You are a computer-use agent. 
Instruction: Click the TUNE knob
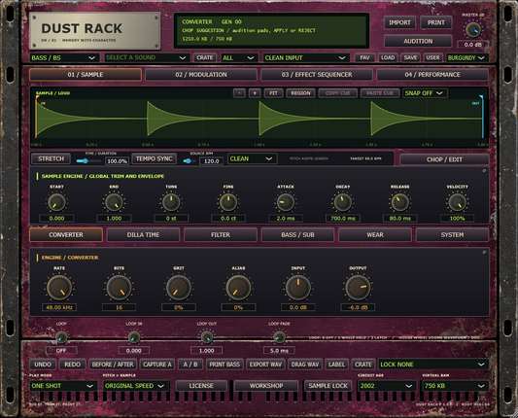[171, 202]
